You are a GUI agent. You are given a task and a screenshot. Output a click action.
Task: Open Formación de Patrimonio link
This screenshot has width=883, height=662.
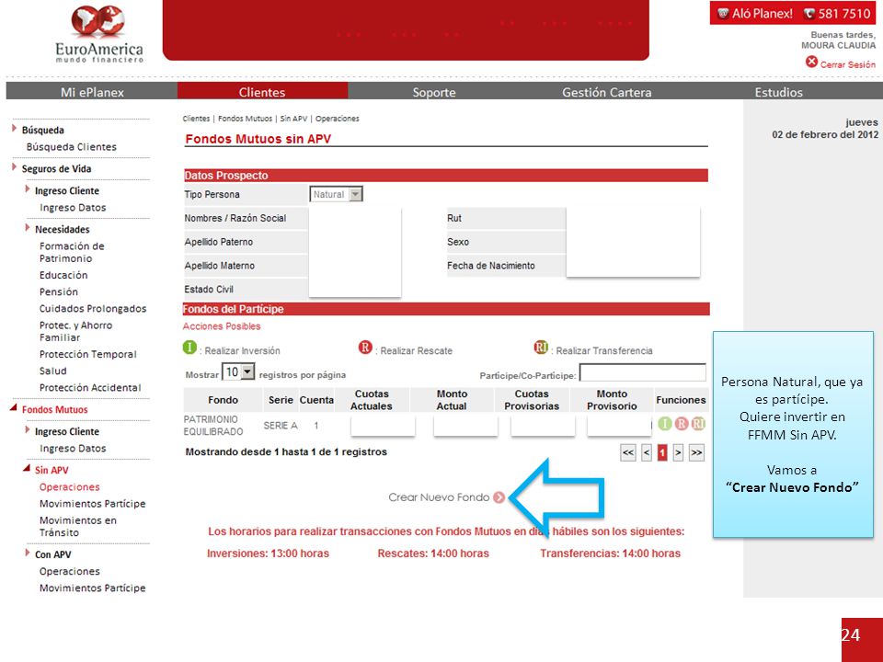tap(72, 252)
